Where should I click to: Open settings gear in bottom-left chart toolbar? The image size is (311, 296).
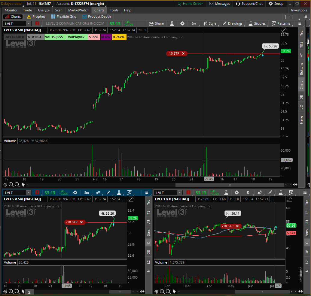tap(75, 192)
